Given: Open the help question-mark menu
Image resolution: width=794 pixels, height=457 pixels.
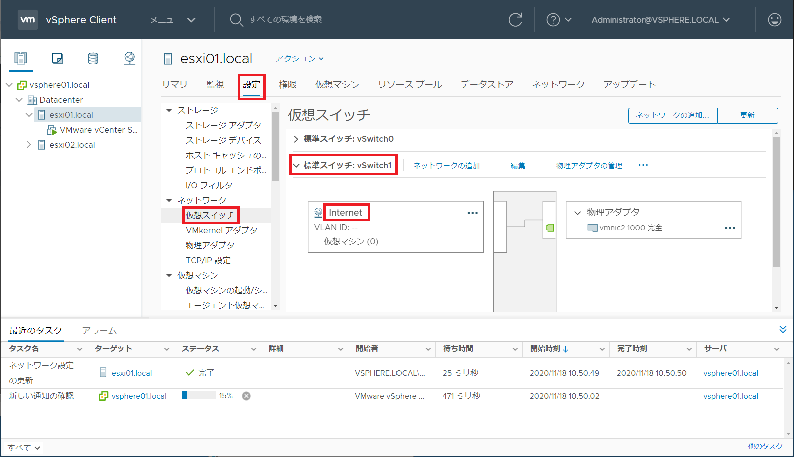Looking at the screenshot, I should (x=559, y=20).
